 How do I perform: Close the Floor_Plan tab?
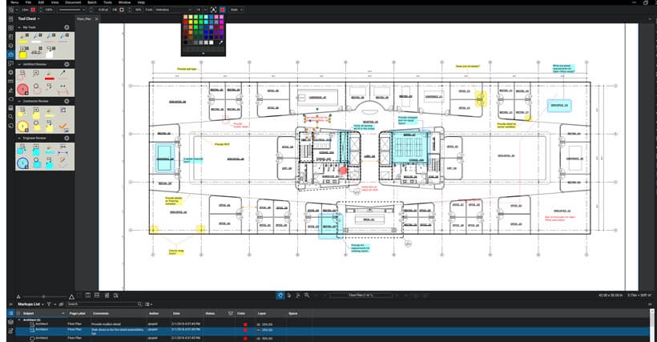[x=97, y=19]
